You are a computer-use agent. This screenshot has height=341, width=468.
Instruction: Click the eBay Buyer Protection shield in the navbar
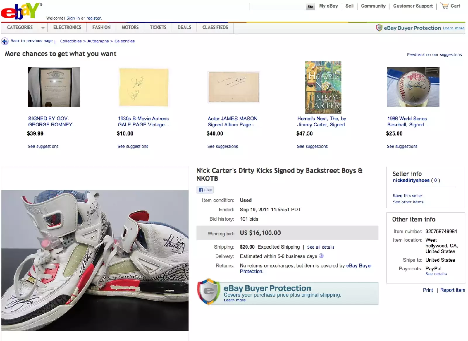(379, 28)
